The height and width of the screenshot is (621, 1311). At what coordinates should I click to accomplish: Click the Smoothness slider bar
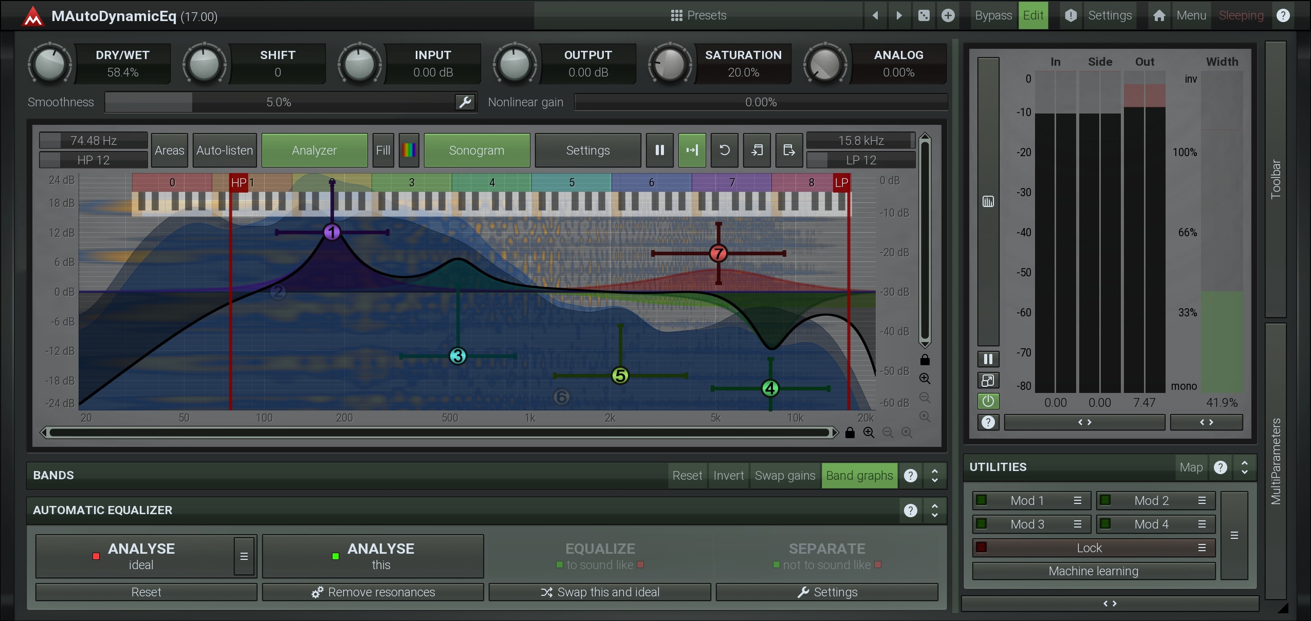[279, 102]
